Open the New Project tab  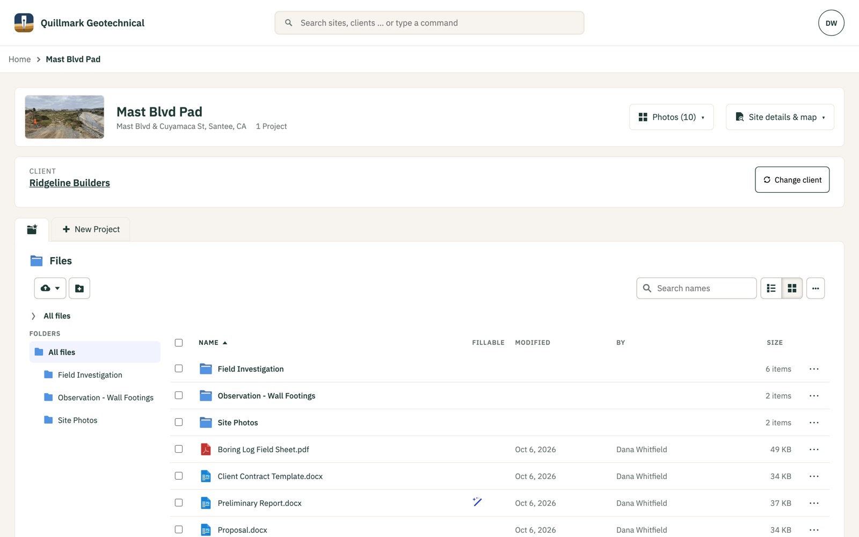tap(91, 229)
